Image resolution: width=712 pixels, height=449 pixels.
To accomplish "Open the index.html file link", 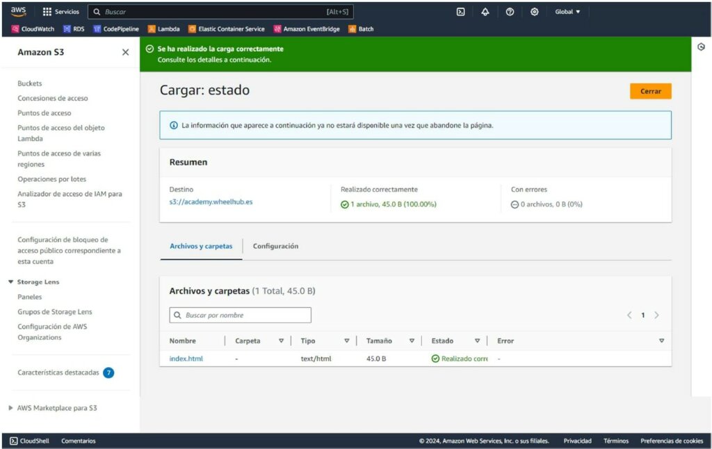I will tap(186, 359).
